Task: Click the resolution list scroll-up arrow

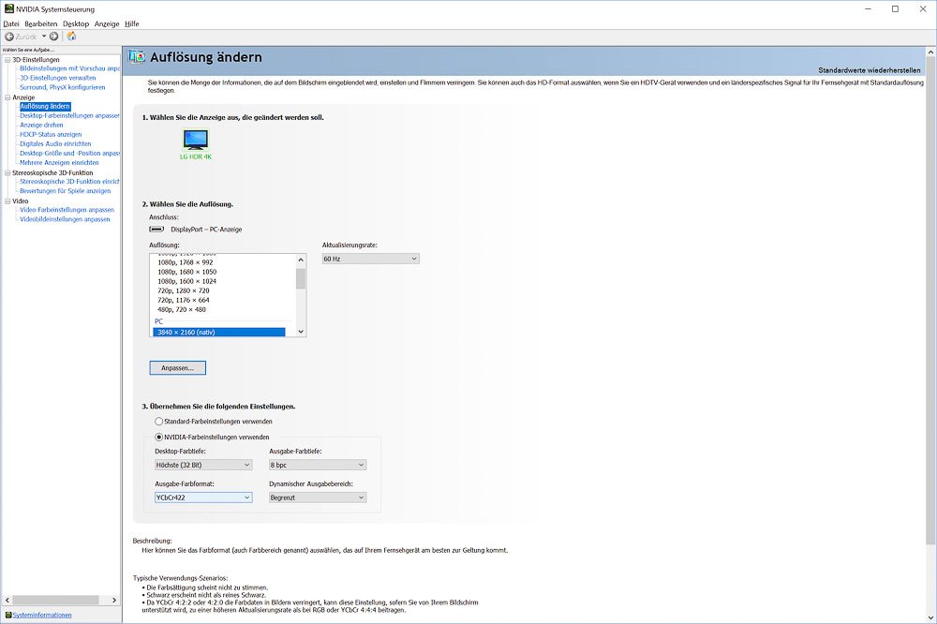Action: pyautogui.click(x=301, y=260)
